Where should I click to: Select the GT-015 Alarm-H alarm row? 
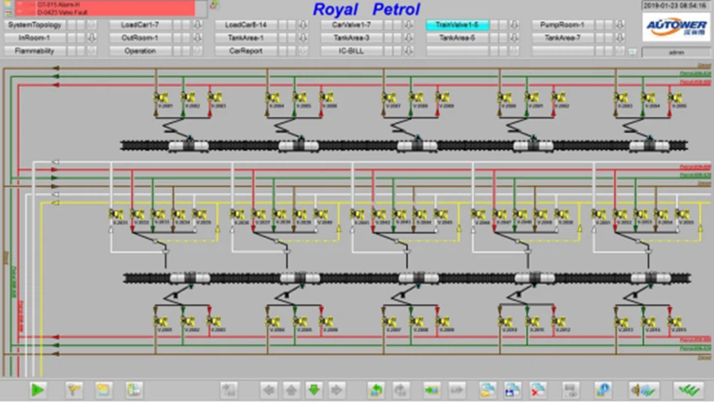[x=106, y=4]
